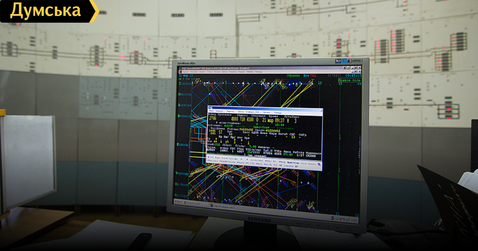Click the Все ГИД label in header
Viewport: 478px width, 251px height.
tap(309, 76)
